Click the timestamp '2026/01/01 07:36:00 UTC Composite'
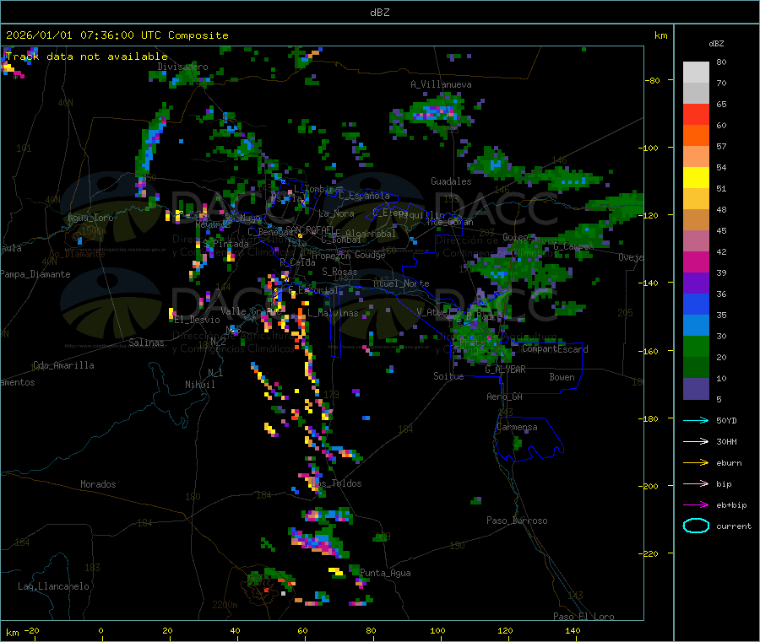 117,35
